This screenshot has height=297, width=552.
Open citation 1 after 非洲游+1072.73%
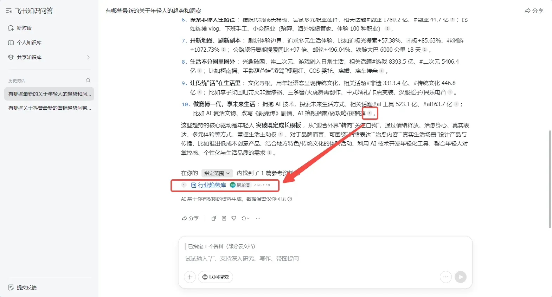224,50
